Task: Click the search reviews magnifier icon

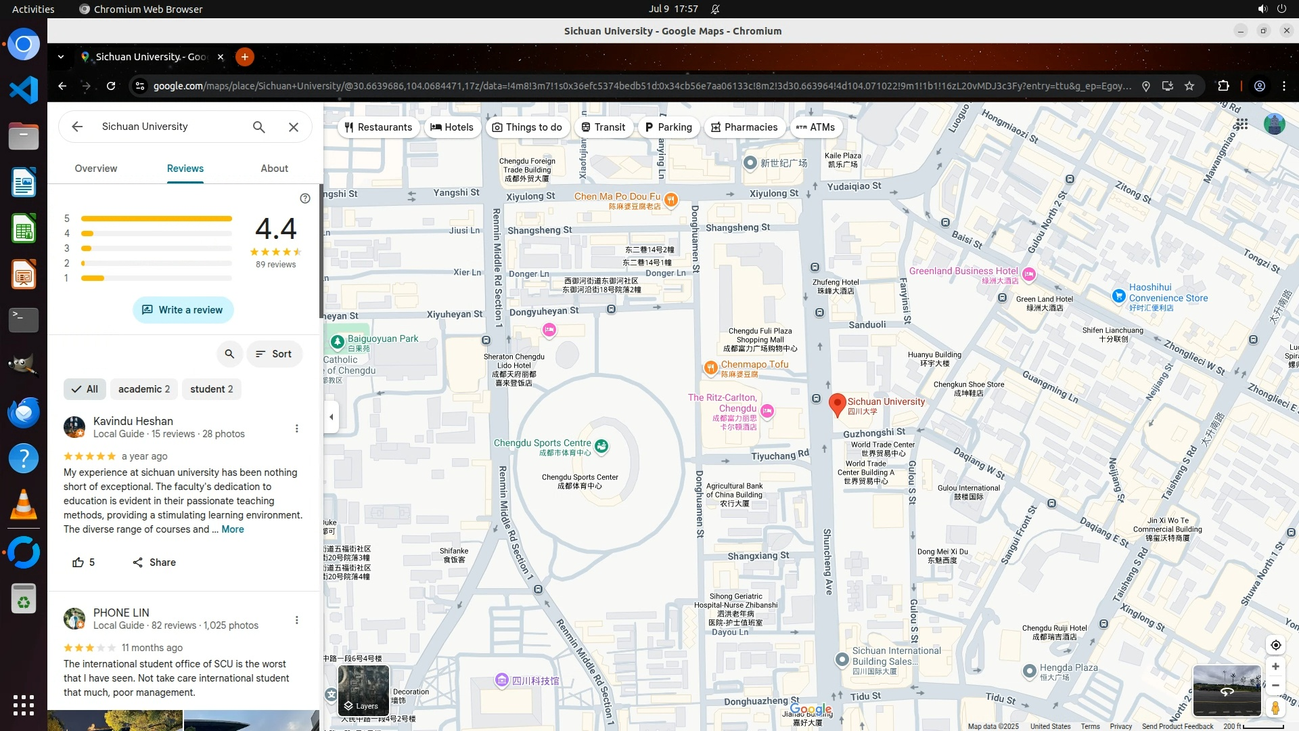Action: pyautogui.click(x=229, y=354)
